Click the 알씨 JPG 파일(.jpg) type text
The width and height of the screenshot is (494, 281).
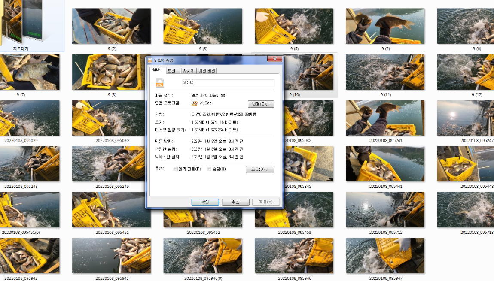click(x=209, y=95)
